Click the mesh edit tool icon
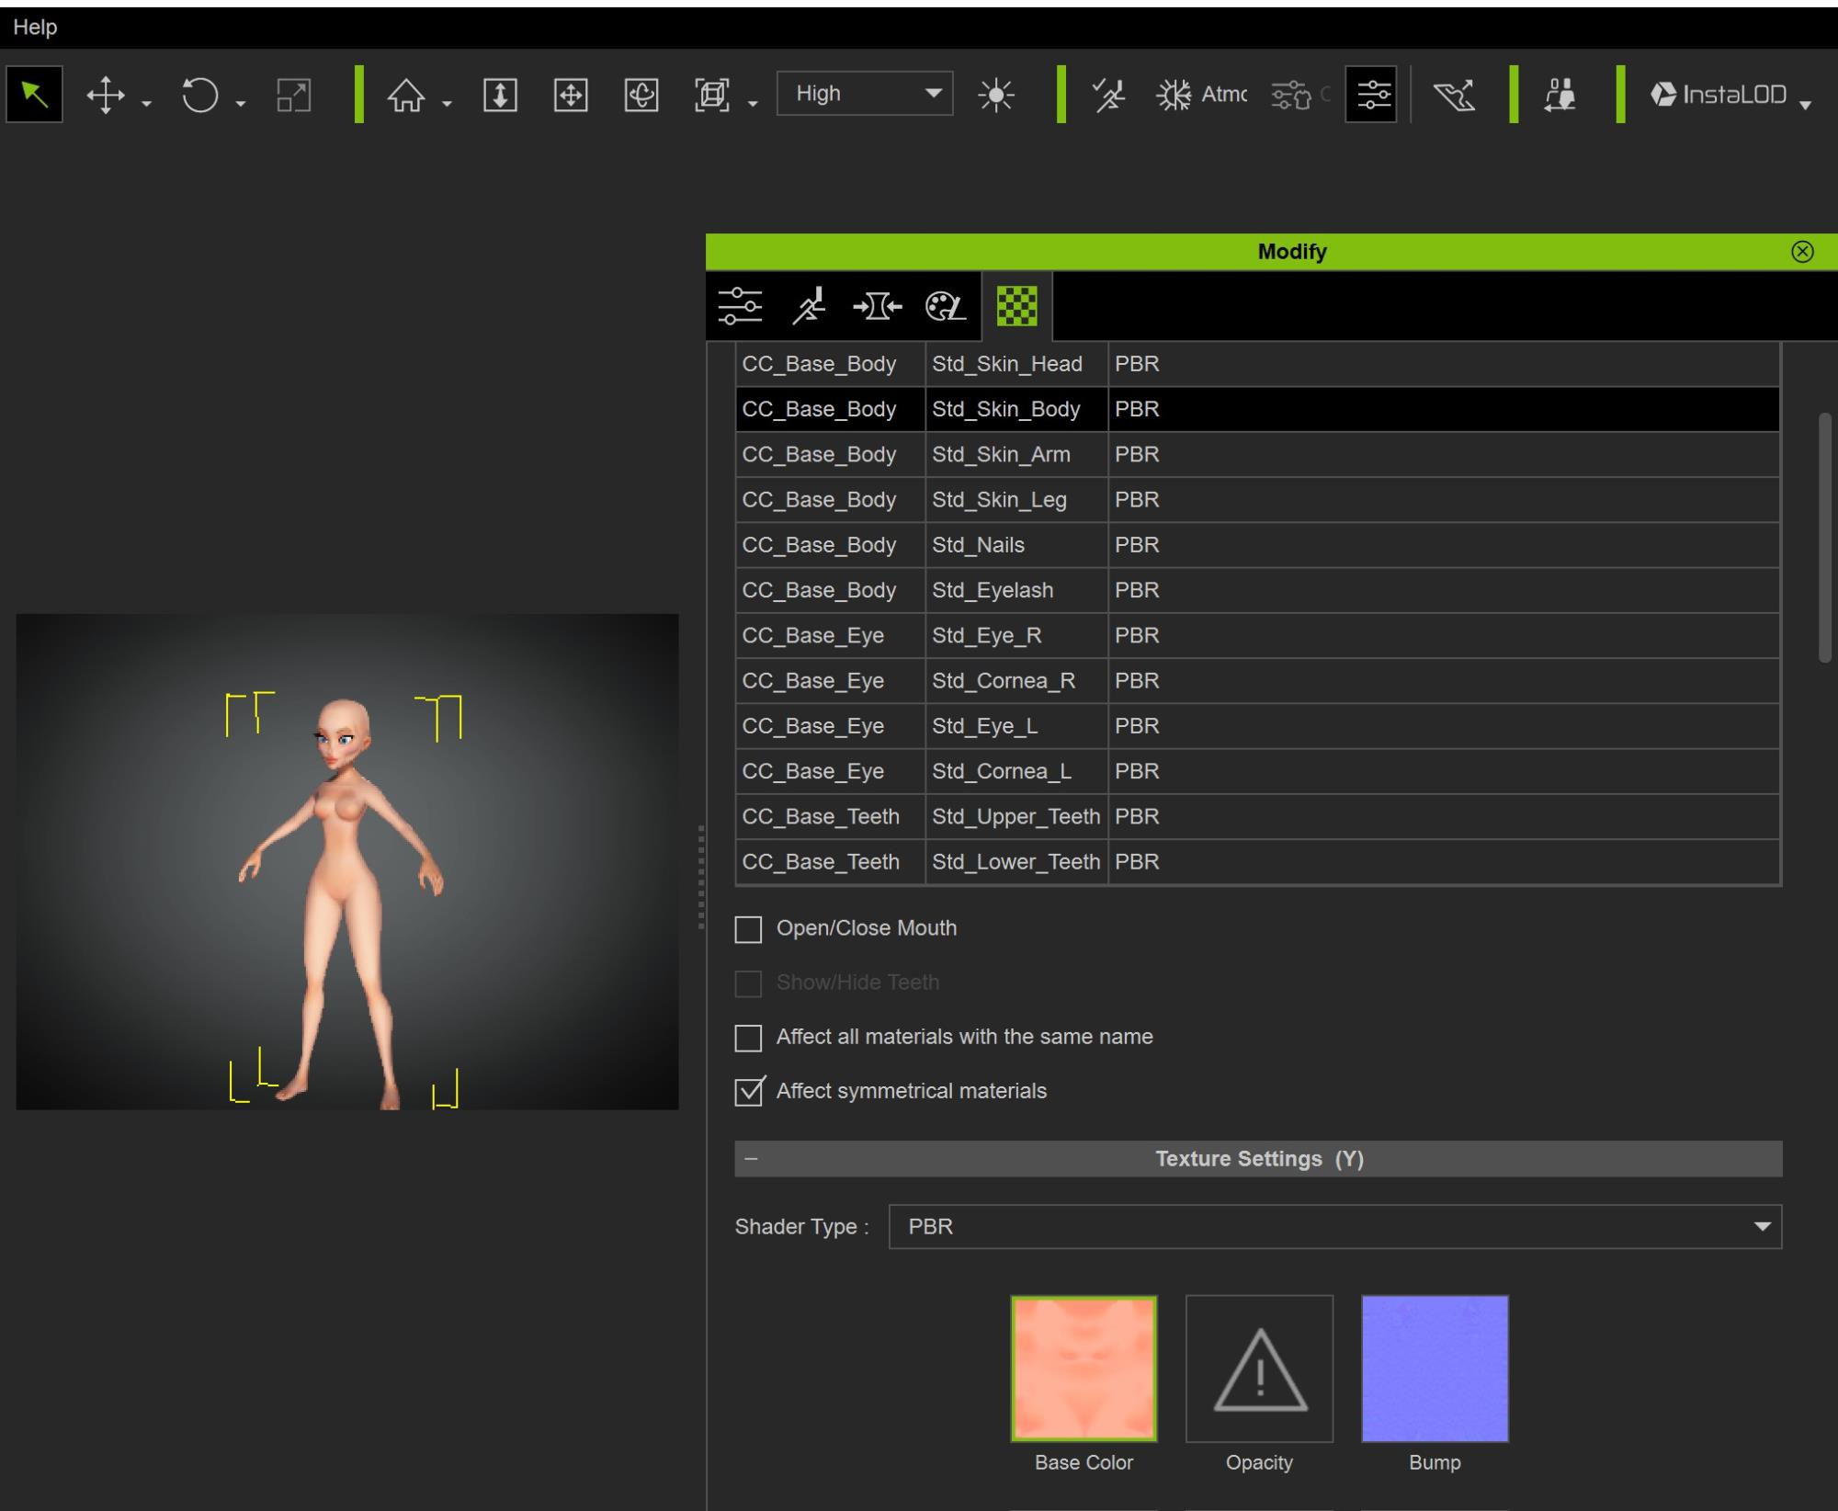 click(x=1454, y=95)
